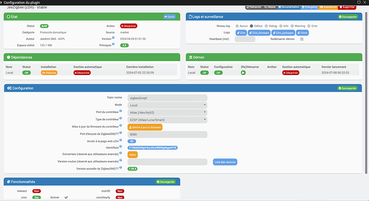
Task: Select the Info log level
Action: [x=281, y=26]
